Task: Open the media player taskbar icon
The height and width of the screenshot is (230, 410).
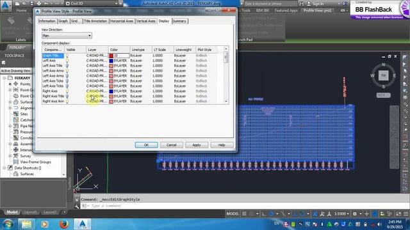Action: coord(44,224)
